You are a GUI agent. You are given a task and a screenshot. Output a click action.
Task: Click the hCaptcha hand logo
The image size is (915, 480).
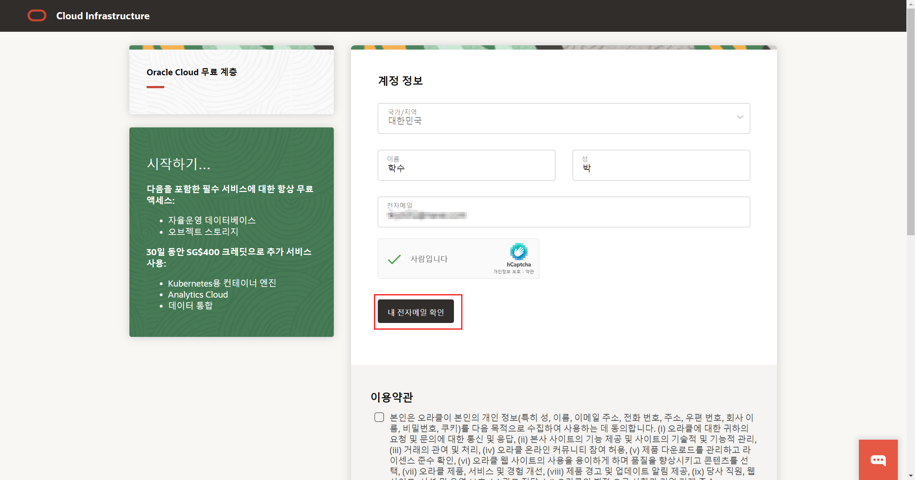click(519, 252)
